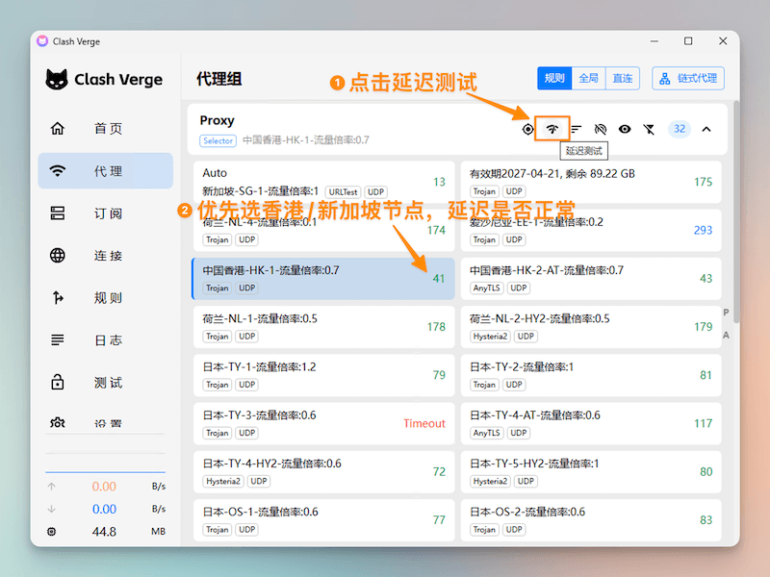Click the upload arrow icon in traffic stats
This screenshot has height=577, width=770.
pyautogui.click(x=52, y=487)
